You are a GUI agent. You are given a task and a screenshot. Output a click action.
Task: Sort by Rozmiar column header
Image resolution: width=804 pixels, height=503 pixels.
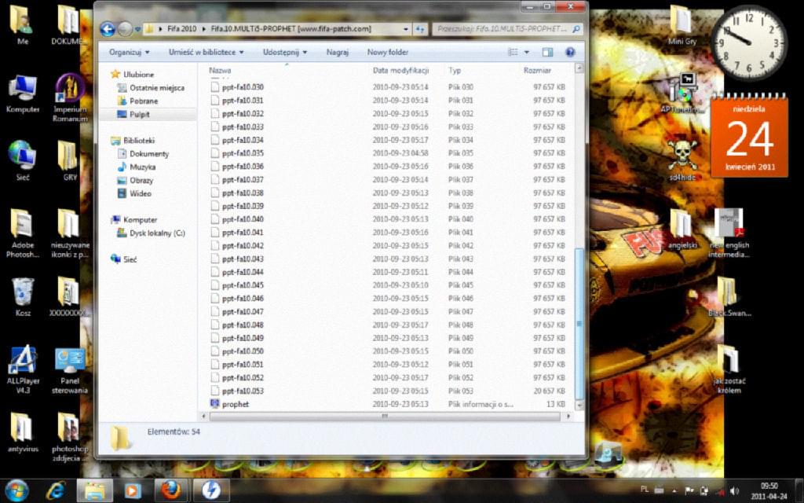pos(537,70)
